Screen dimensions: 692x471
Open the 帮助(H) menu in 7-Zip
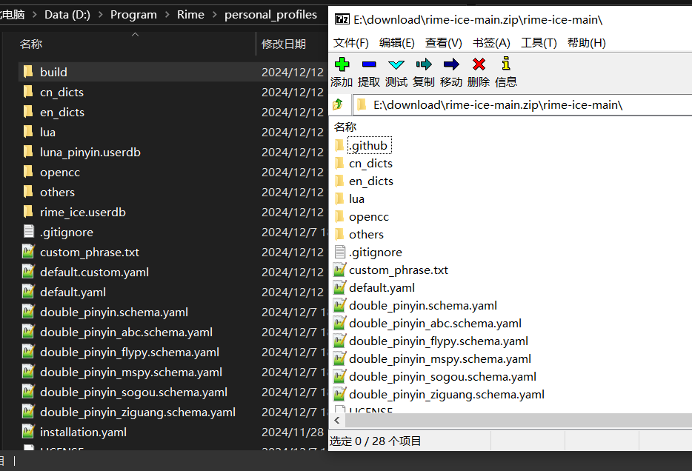pyautogui.click(x=587, y=43)
